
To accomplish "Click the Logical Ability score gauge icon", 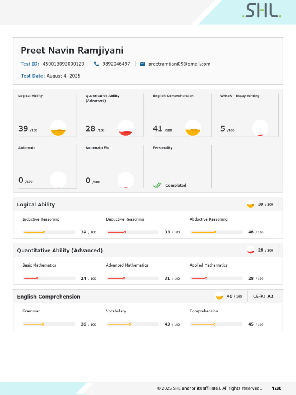I will tap(58, 128).
